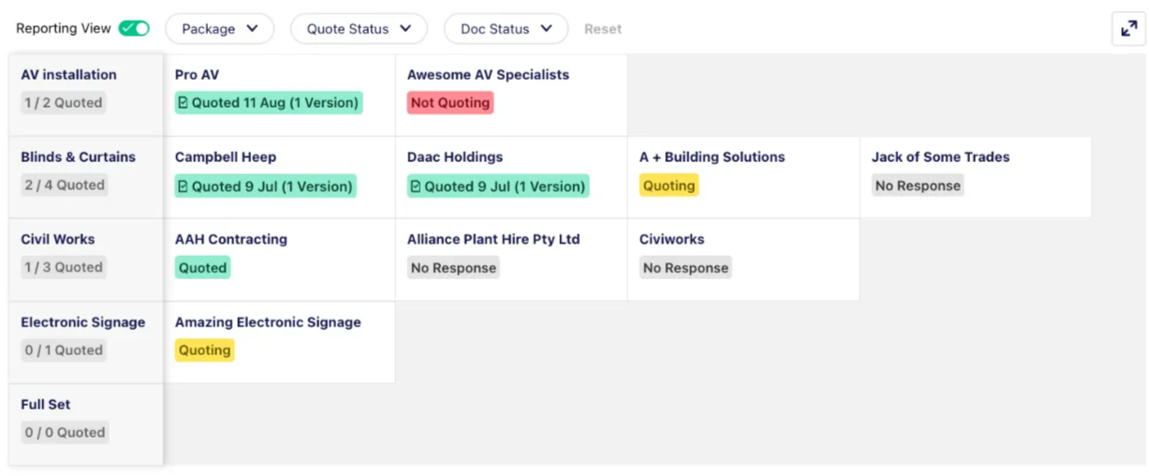Open Alliance Plant Hire Pty Ltd card

pyautogui.click(x=511, y=260)
